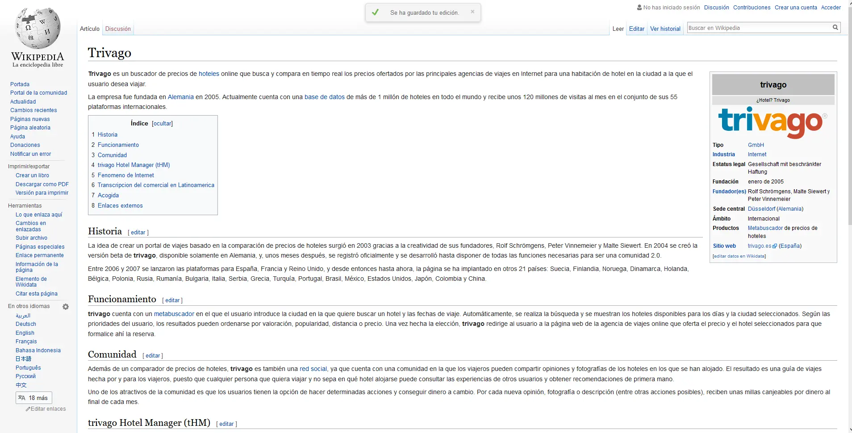Viewport: 852px width, 433px height.
Task: Click 'Citar esta página' link
Action: 37,294
